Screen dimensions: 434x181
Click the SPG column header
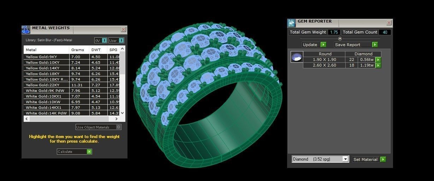coord(114,50)
